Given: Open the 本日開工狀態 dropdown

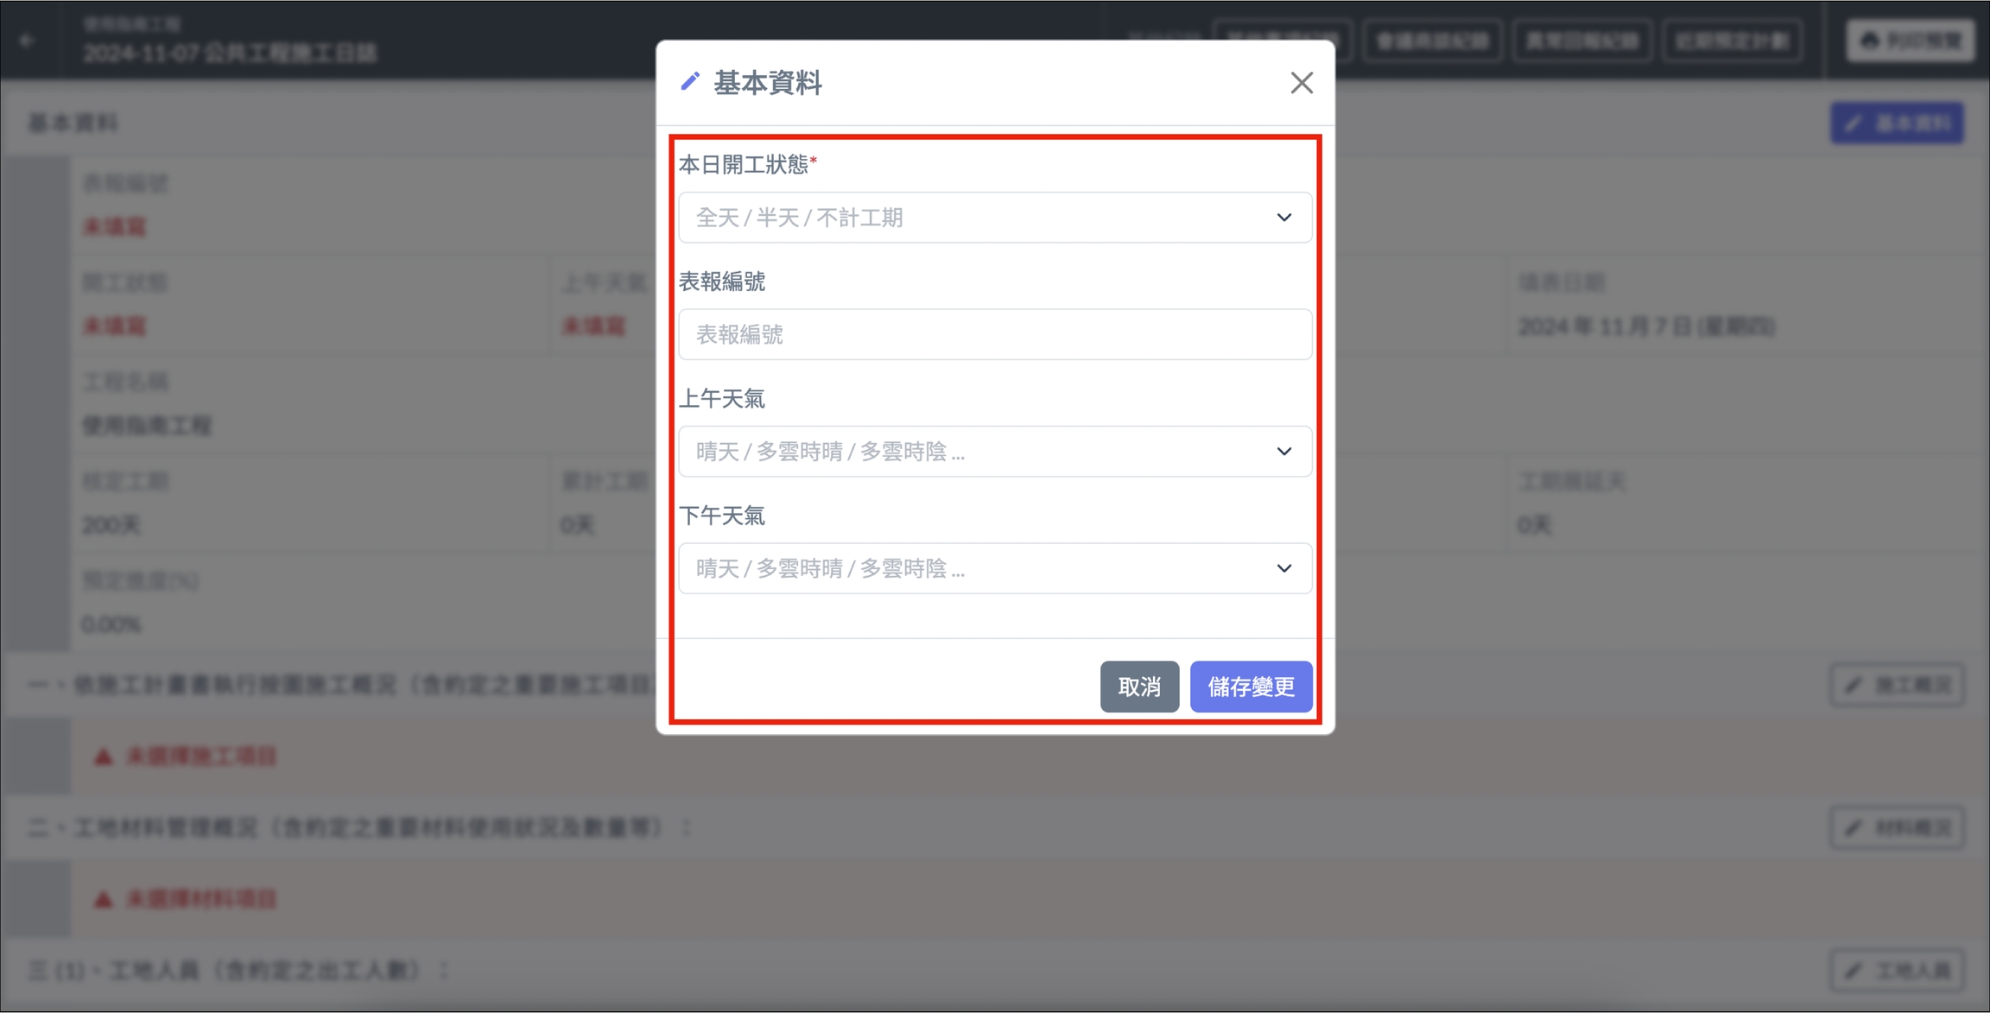Looking at the screenshot, I should click(x=995, y=218).
